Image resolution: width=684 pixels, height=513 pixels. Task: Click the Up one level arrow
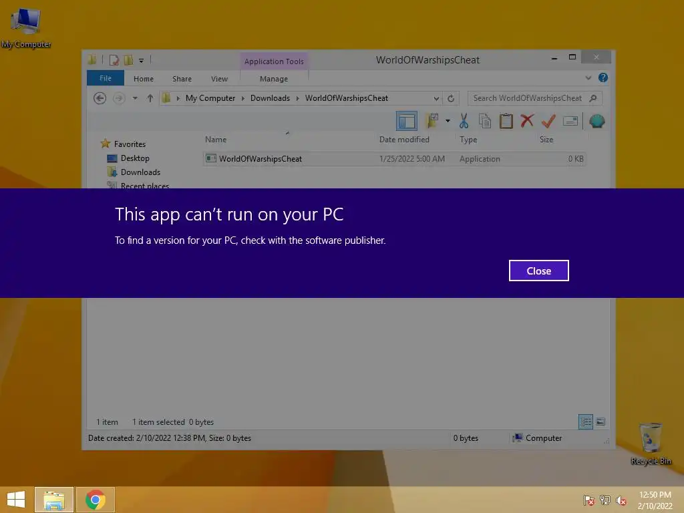[x=150, y=98]
